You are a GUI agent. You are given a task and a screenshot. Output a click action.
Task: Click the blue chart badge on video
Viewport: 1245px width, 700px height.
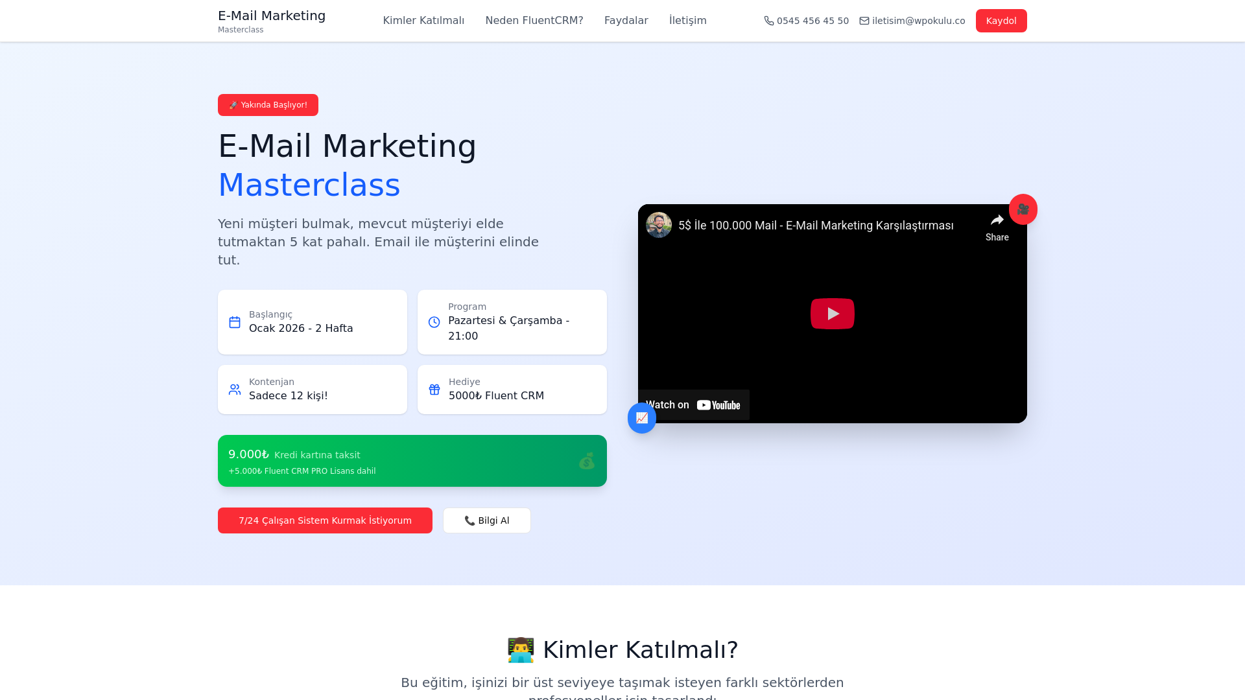pyautogui.click(x=642, y=418)
